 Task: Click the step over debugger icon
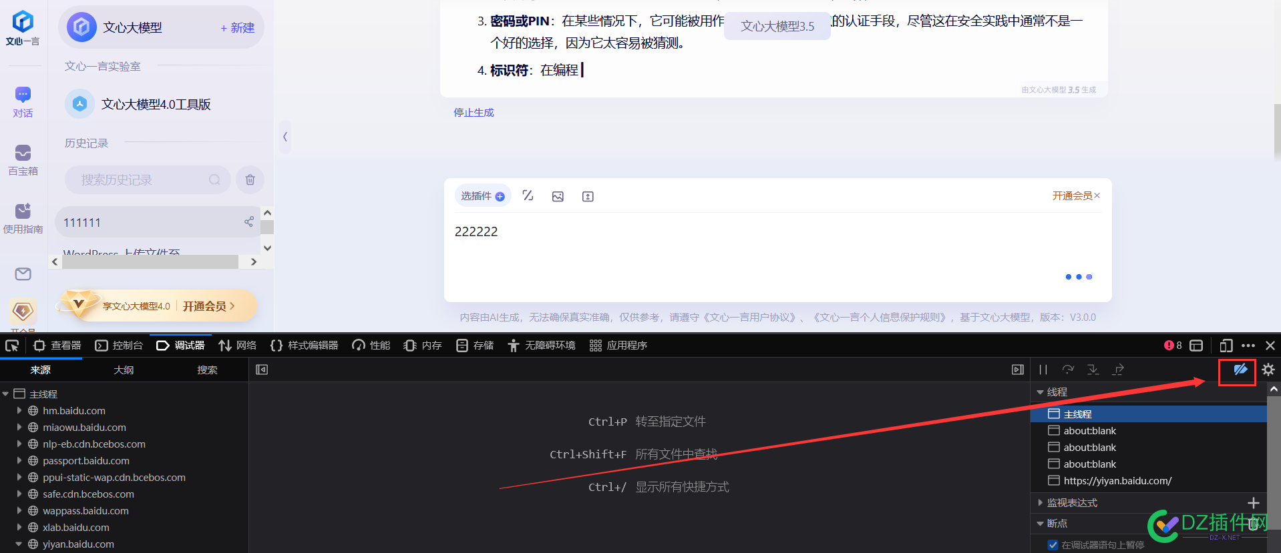[1068, 370]
